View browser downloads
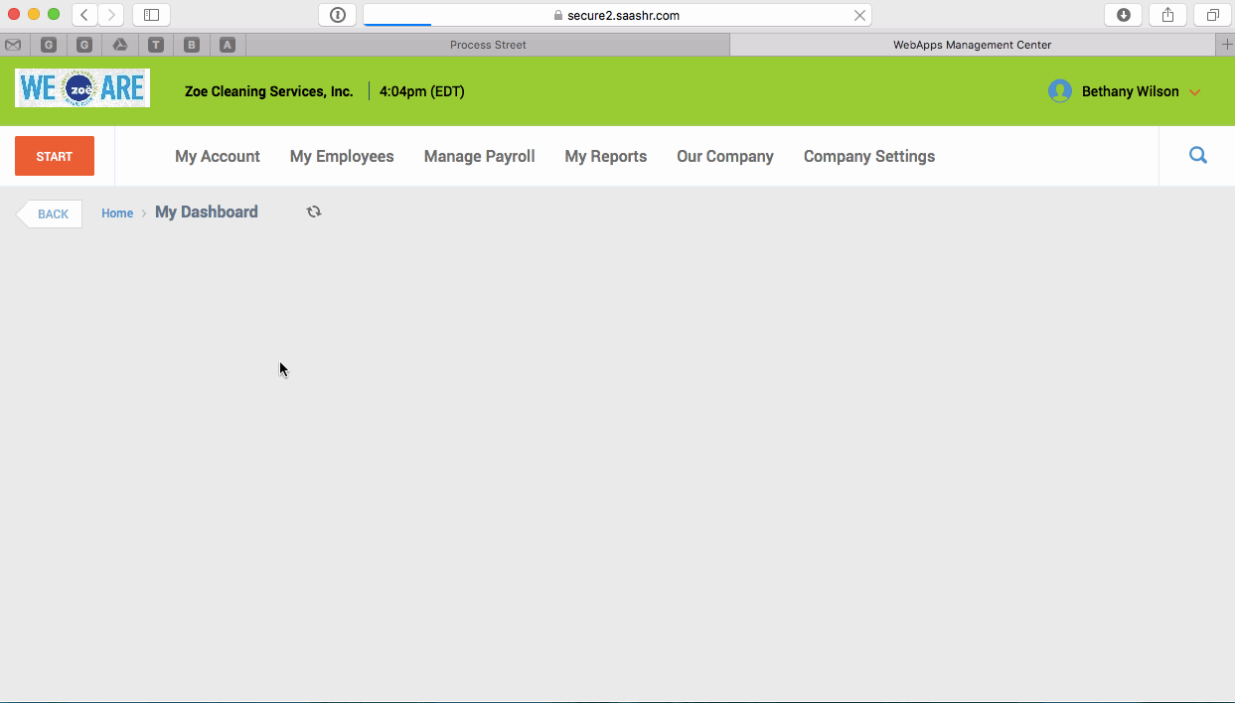This screenshot has width=1235, height=703. (x=1123, y=14)
